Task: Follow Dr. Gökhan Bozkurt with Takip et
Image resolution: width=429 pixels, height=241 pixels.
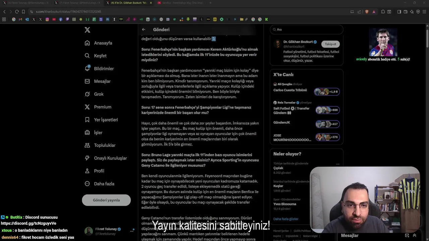Action: (330, 44)
